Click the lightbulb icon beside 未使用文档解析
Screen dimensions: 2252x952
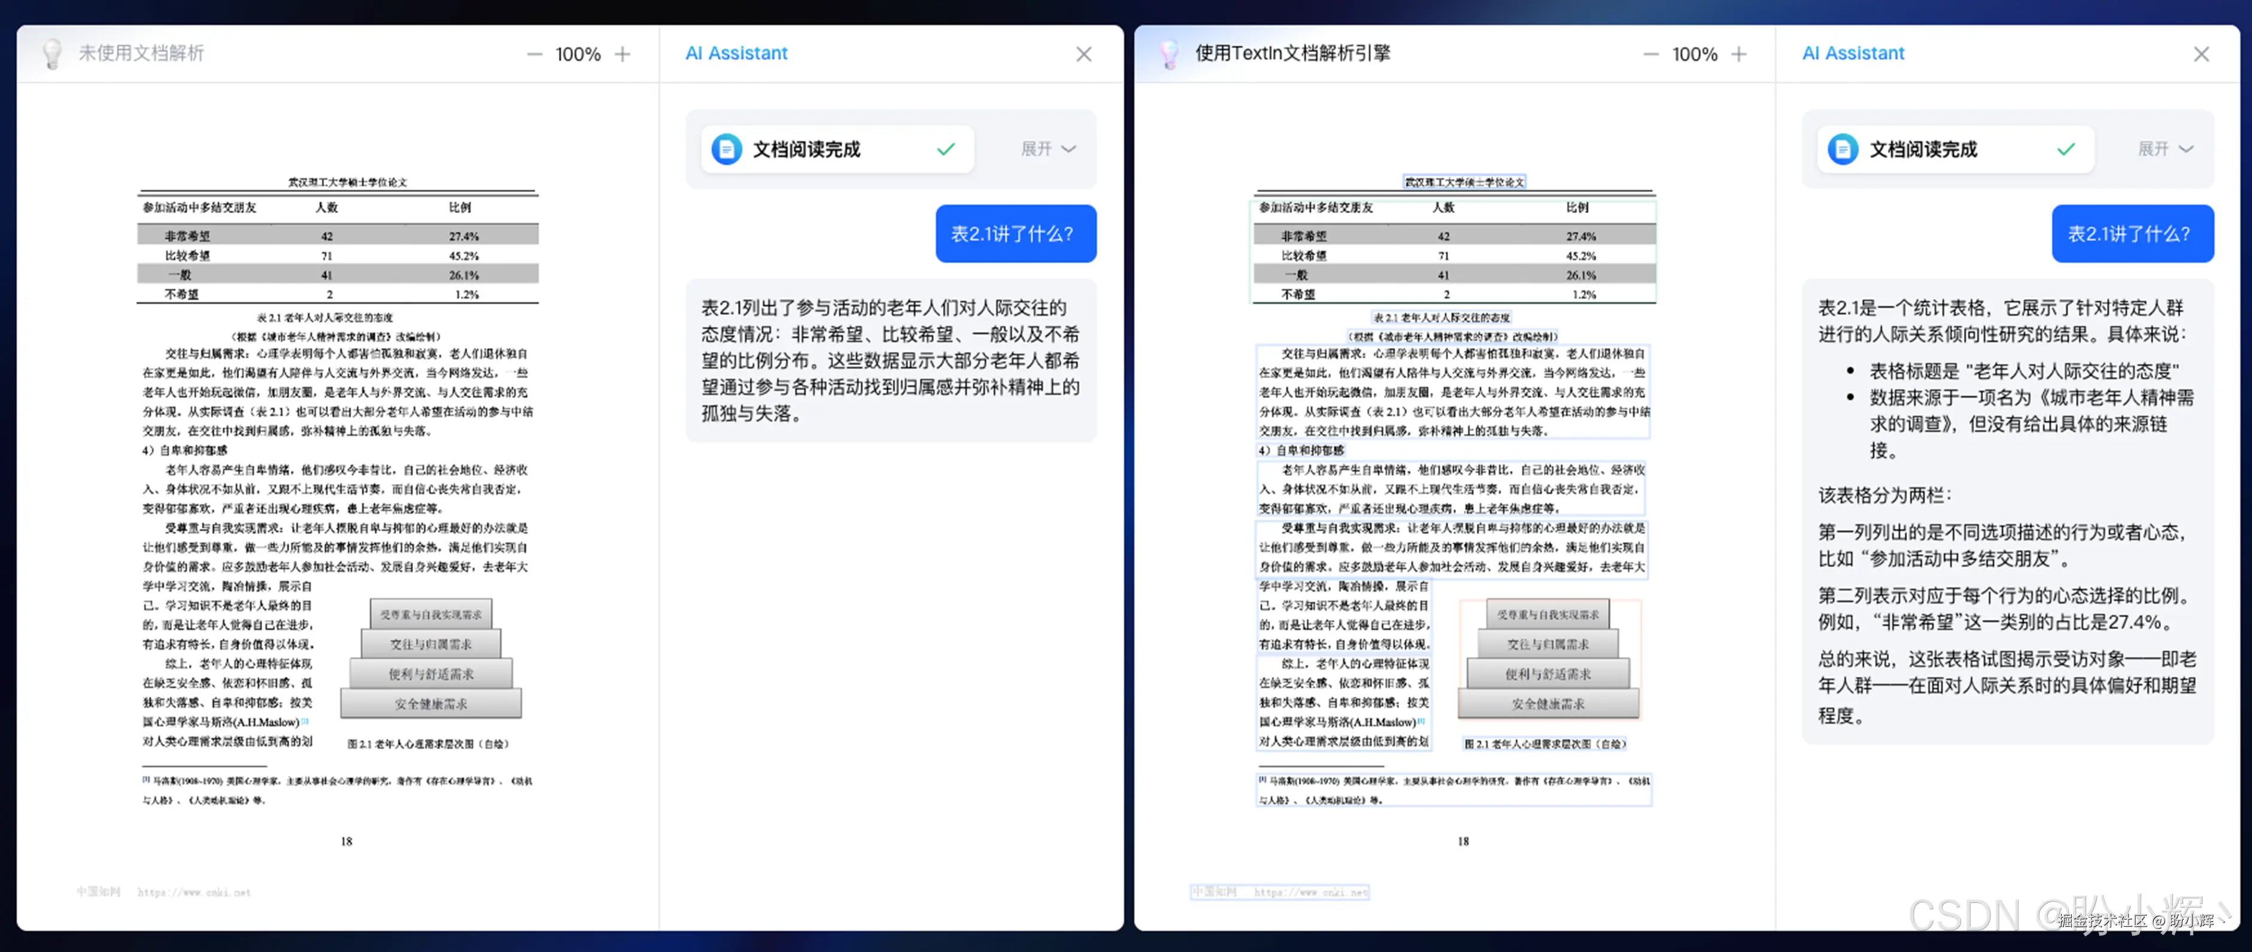(x=53, y=53)
